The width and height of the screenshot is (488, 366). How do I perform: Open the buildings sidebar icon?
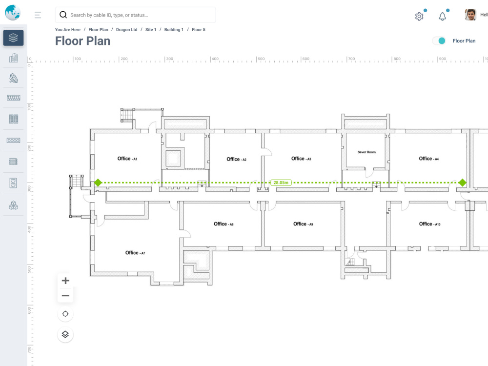13,58
